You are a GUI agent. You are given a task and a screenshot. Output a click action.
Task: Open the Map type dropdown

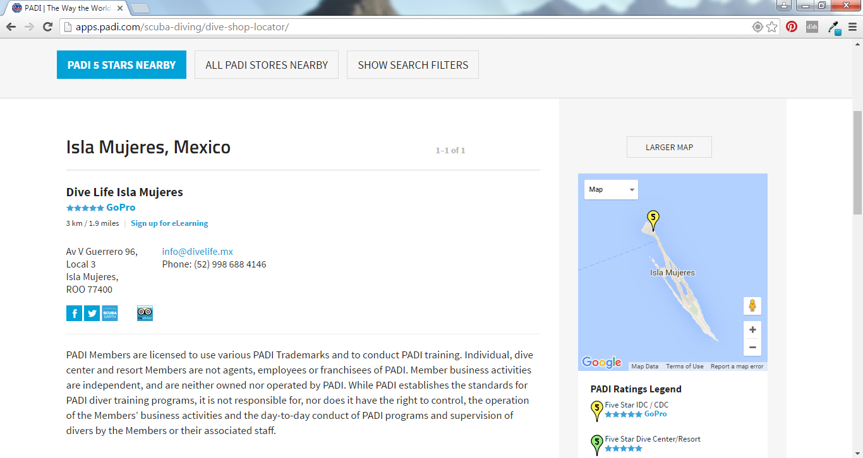pos(611,189)
